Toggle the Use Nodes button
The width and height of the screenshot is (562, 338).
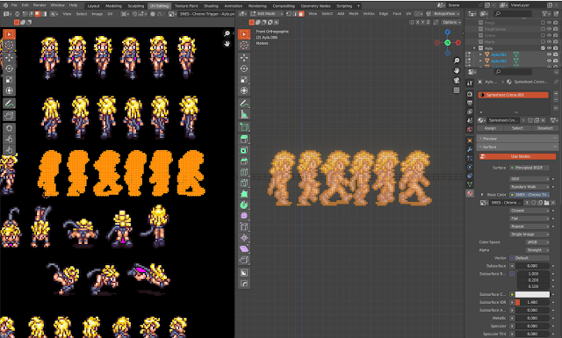tap(517, 156)
